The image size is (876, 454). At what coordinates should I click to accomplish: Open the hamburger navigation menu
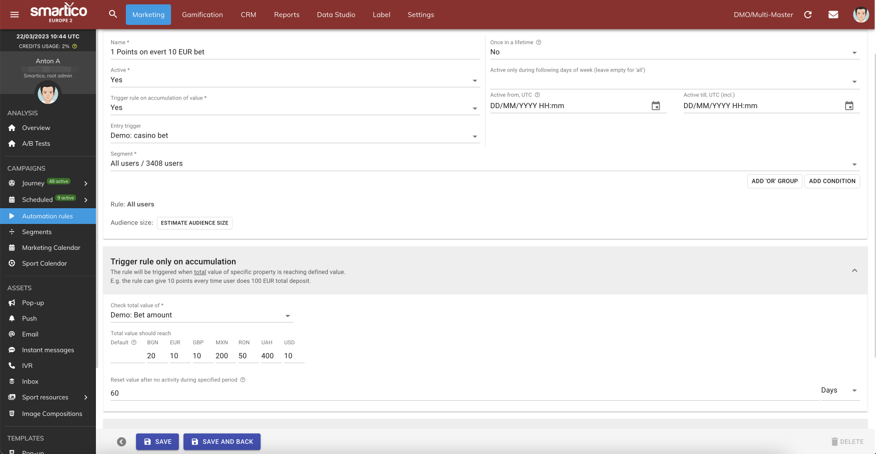(15, 15)
